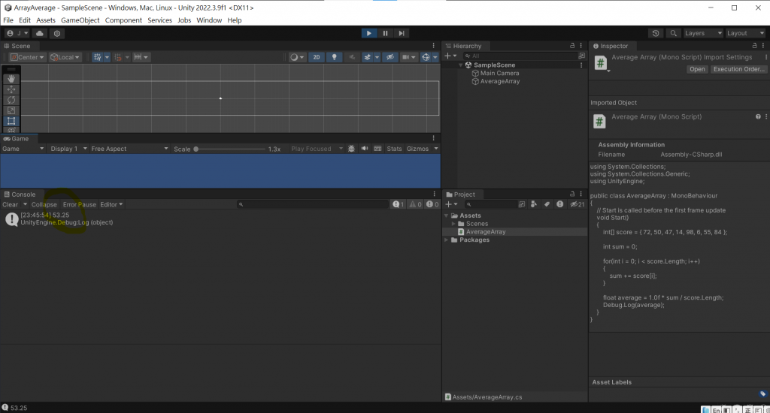Open the Scene camera settings dropdown
Viewport: 770px width, 413px height.
coord(408,57)
